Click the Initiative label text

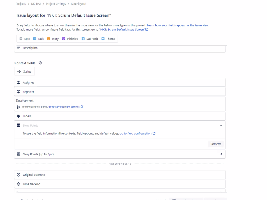[72, 39]
